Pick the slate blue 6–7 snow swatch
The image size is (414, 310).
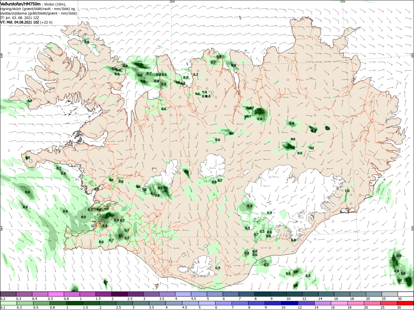tap(230, 294)
